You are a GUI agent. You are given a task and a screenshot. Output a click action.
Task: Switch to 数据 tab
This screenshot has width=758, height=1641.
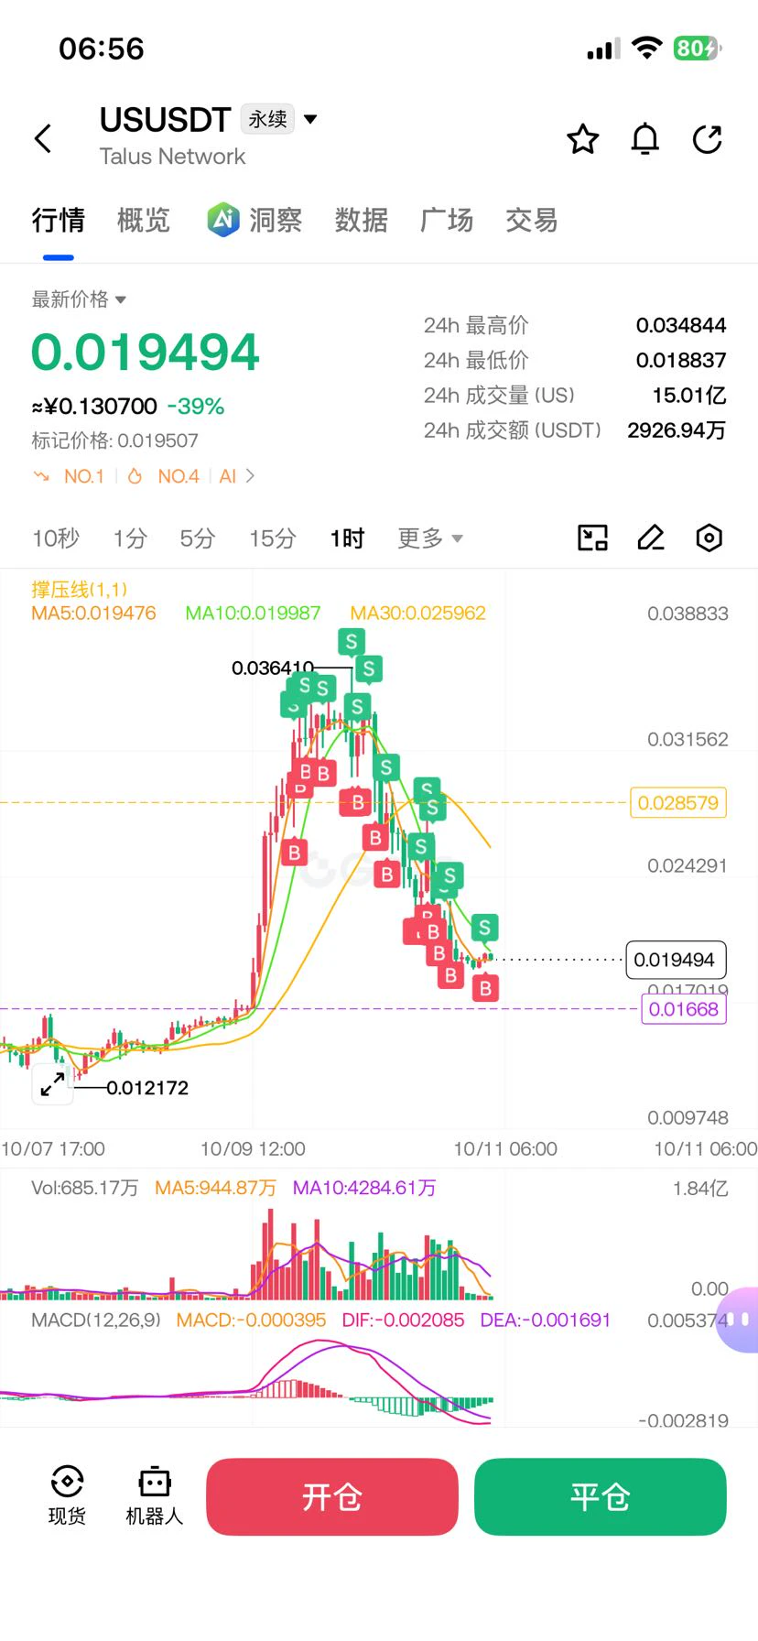click(362, 220)
